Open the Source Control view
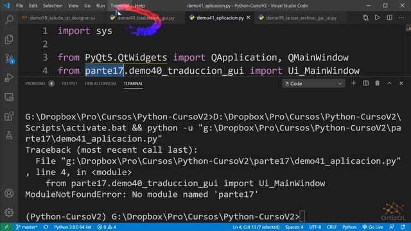This screenshot has width=411, height=231. coord(9,58)
